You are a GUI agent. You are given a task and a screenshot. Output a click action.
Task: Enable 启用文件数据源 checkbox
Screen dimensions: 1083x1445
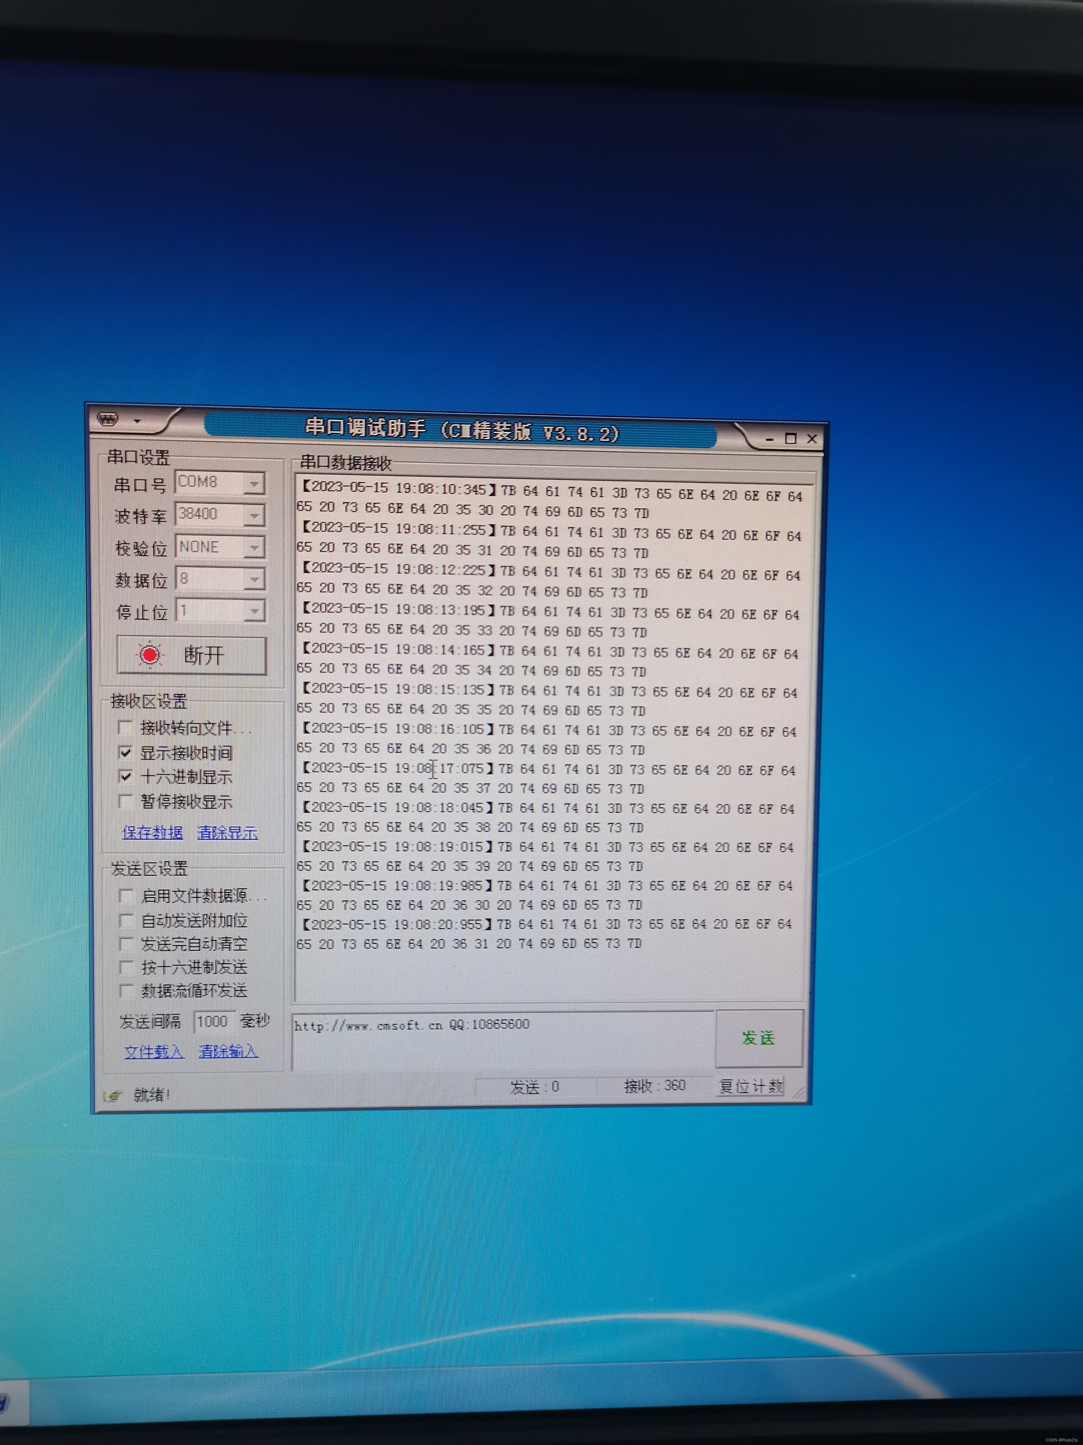126,895
